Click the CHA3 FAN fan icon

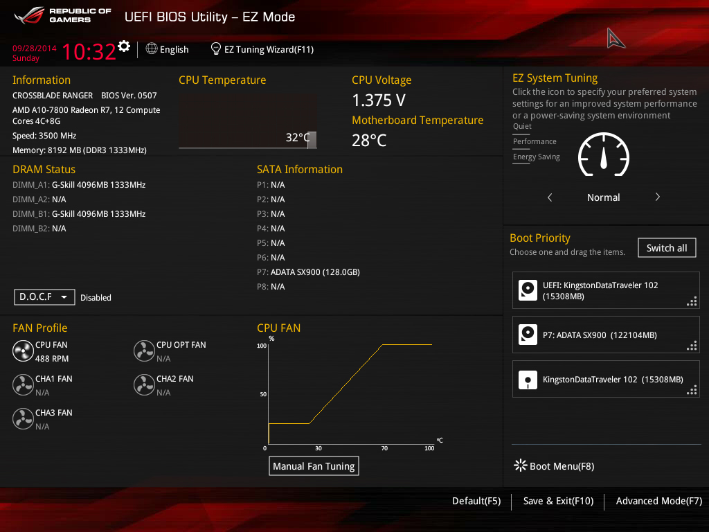pyautogui.click(x=23, y=419)
